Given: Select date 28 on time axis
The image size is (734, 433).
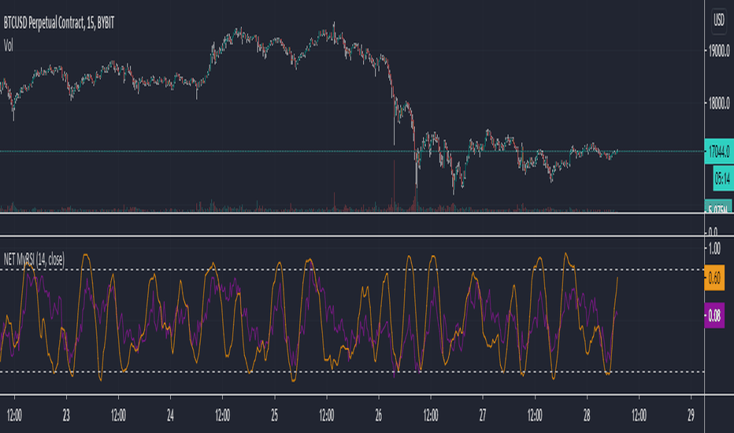Looking at the screenshot, I should click(587, 415).
